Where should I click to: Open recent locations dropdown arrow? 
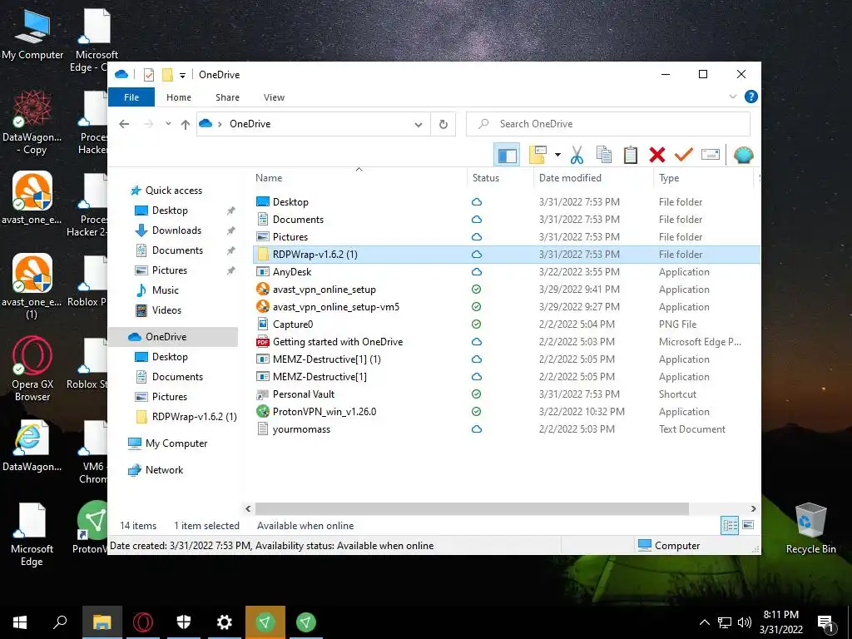point(168,124)
